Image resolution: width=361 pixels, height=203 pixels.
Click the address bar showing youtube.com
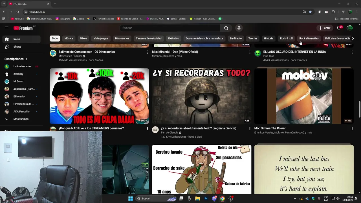coord(161,12)
